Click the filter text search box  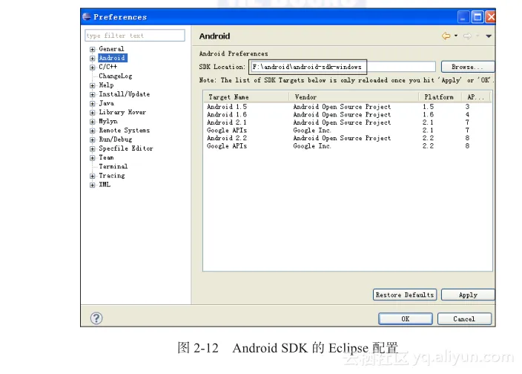click(135, 36)
